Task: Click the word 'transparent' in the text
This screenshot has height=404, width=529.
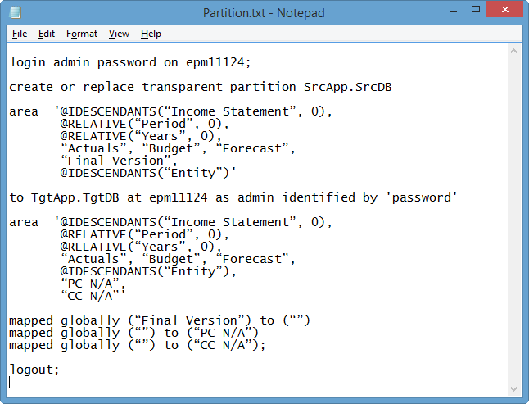Action: 182,87
